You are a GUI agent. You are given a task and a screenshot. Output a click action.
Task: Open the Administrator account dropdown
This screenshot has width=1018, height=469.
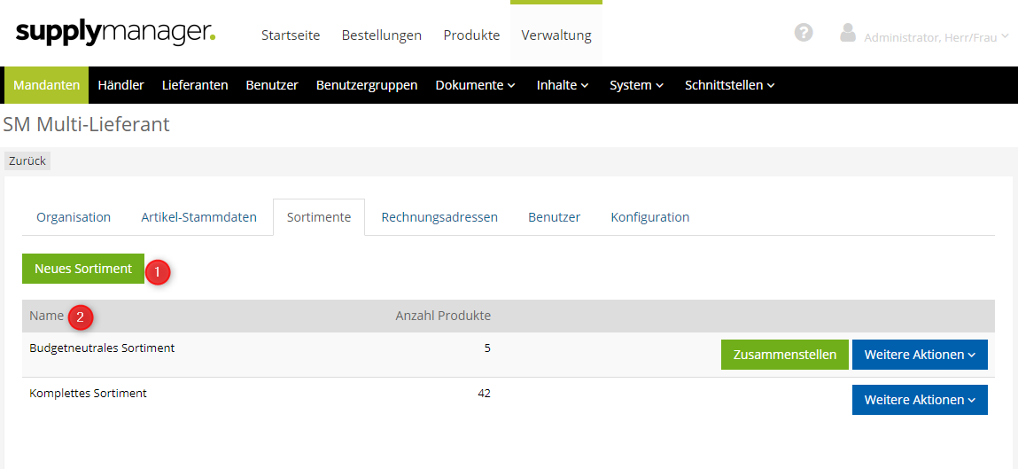point(936,37)
